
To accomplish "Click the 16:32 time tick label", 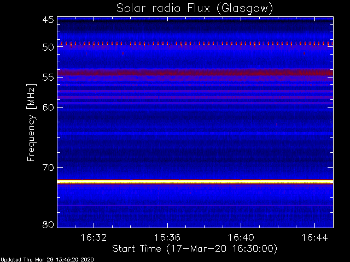I will pos(94,237).
